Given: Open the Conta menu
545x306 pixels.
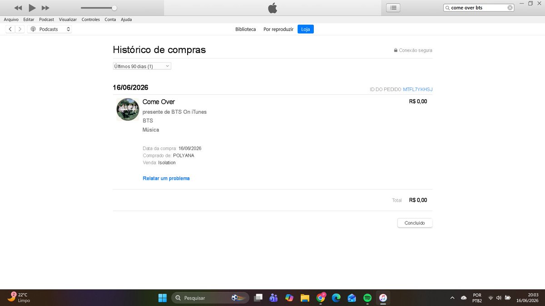Looking at the screenshot, I should pos(110,19).
